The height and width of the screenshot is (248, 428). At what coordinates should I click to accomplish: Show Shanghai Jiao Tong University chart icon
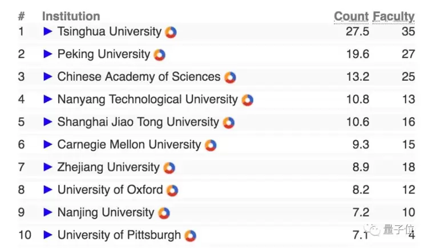pos(228,123)
